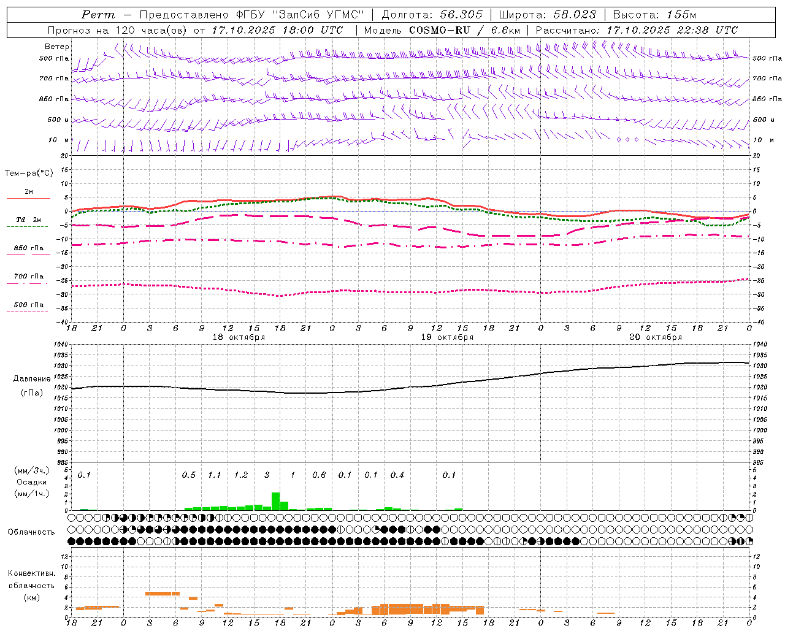Click the (гПа) pressure unit label
The image size is (785, 628).
coord(32,392)
